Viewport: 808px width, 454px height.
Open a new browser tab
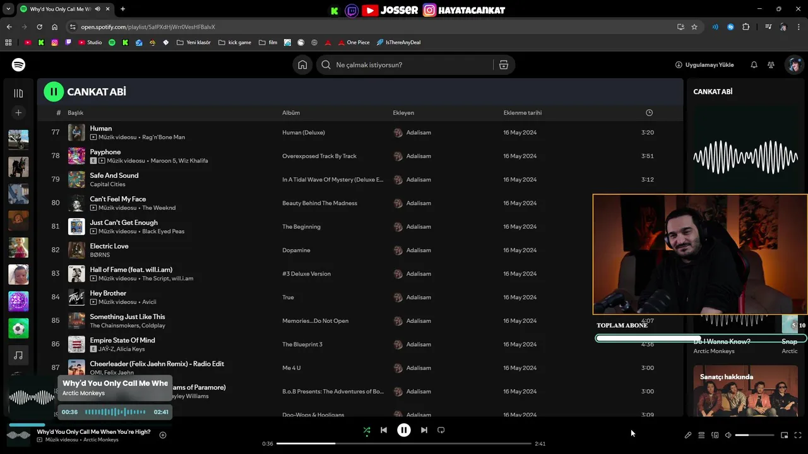pyautogui.click(x=122, y=9)
